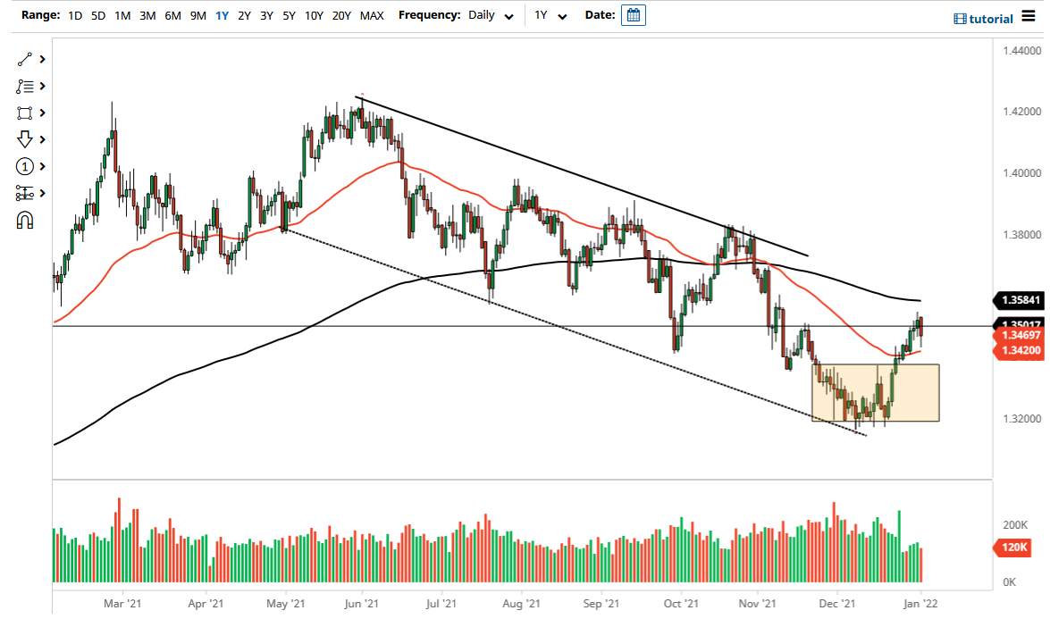Switch range to 6M

click(172, 15)
